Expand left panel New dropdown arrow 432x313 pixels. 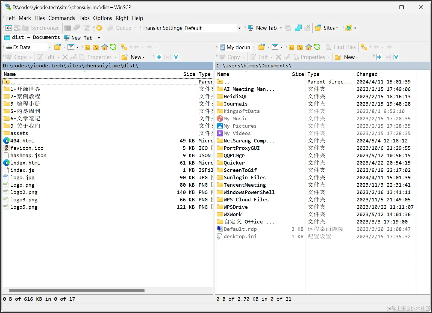143,57
